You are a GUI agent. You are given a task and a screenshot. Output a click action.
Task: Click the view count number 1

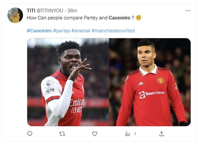pos(135,134)
